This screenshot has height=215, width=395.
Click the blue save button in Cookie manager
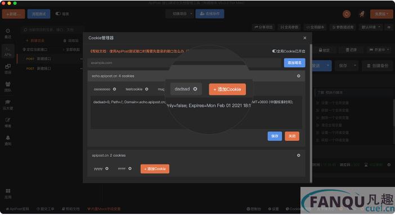pos(275,136)
